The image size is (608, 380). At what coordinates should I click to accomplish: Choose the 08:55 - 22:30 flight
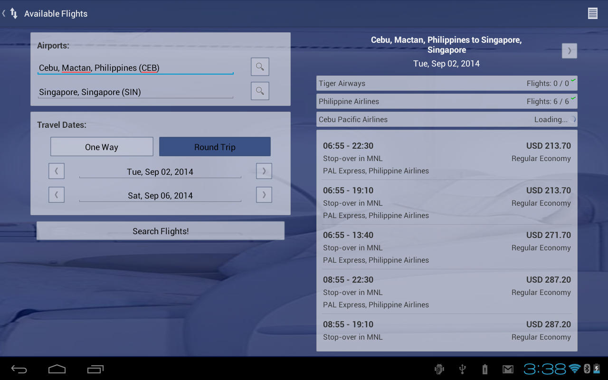(447, 292)
